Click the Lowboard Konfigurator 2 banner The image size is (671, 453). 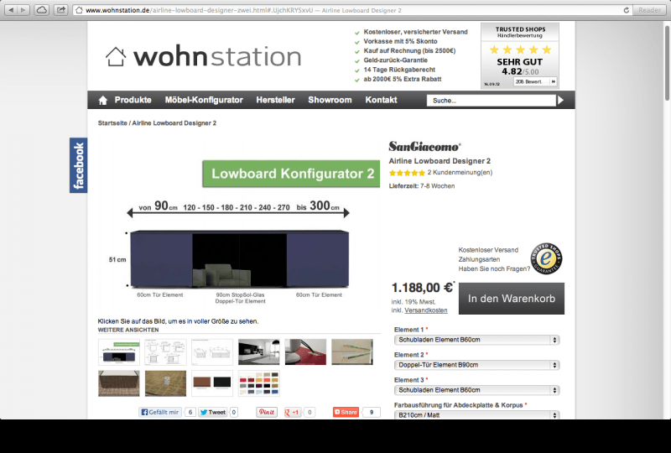pyautogui.click(x=291, y=174)
